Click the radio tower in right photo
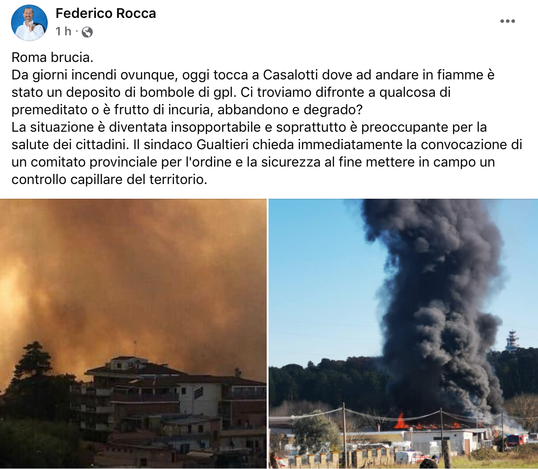The width and height of the screenshot is (538, 469). tap(511, 340)
